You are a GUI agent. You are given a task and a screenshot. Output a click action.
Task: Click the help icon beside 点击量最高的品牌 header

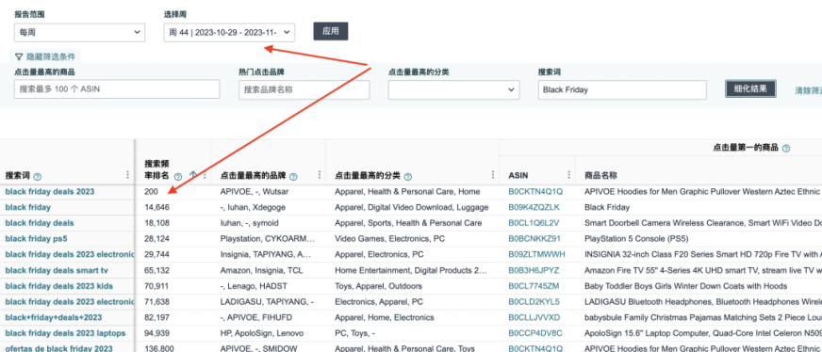tap(293, 176)
